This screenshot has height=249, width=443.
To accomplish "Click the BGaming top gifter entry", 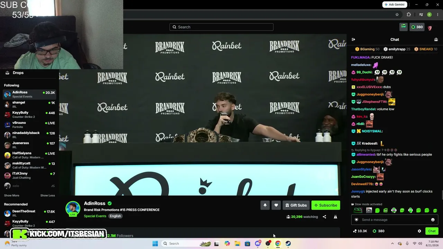I will tap(367, 49).
